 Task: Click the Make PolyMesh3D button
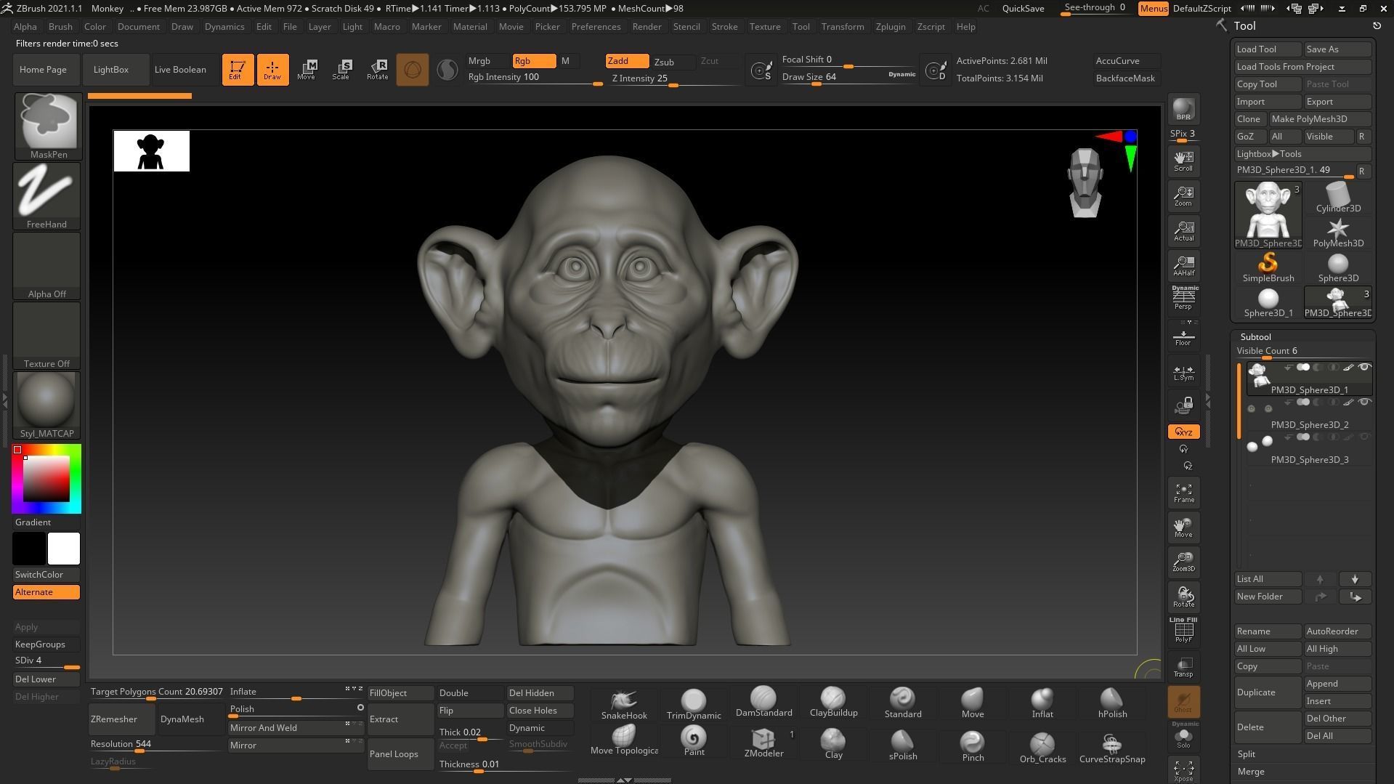(x=1319, y=119)
